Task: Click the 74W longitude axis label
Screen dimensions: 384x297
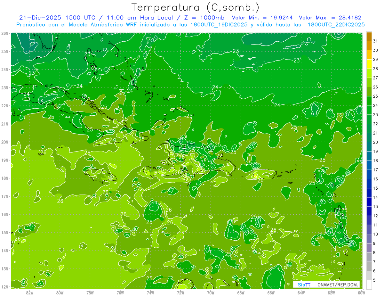Action: point(150,293)
